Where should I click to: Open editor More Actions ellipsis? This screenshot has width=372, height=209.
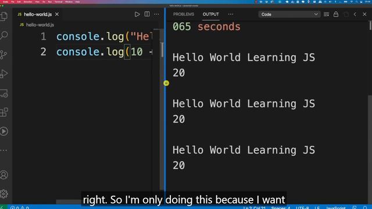(x=156, y=14)
